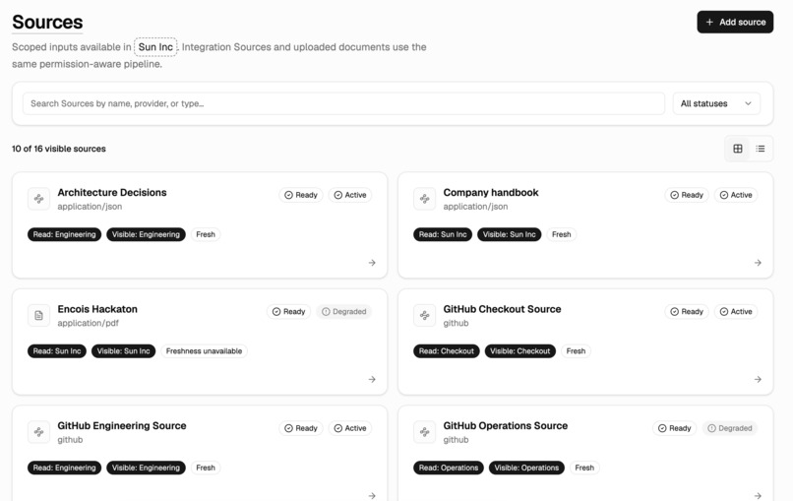This screenshot has height=501, width=793.
Task: Click the application/pdf type label
Action: coord(88,323)
